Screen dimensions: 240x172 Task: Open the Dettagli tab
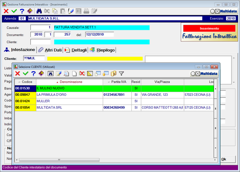pos(76,50)
